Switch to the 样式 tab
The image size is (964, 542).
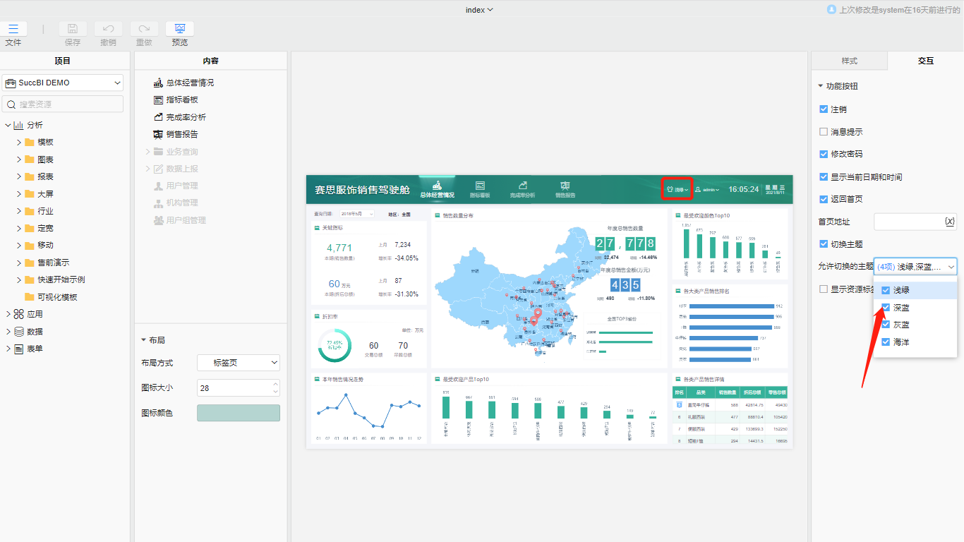(x=849, y=61)
